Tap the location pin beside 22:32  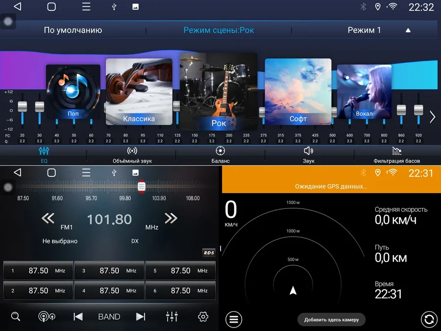(378, 6)
